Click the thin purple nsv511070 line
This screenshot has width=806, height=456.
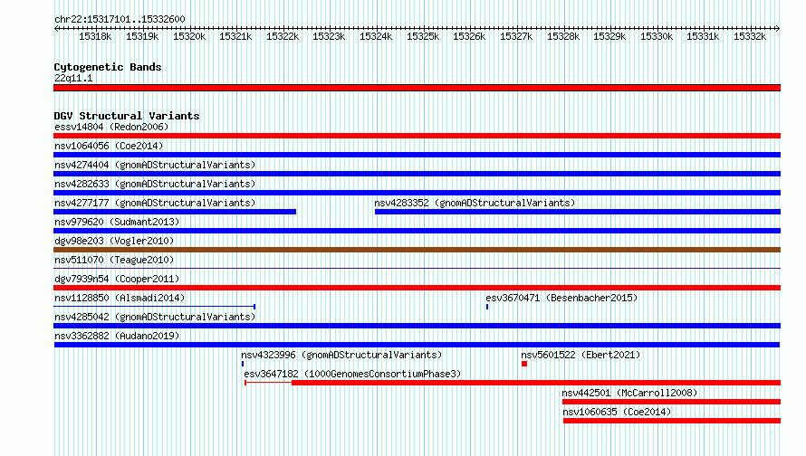click(x=417, y=268)
